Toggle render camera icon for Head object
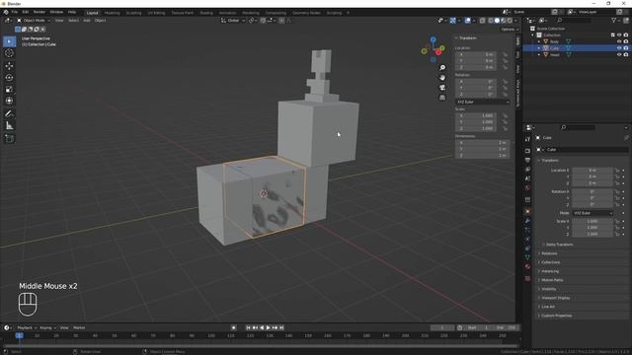The image size is (632, 355). tap(626, 54)
